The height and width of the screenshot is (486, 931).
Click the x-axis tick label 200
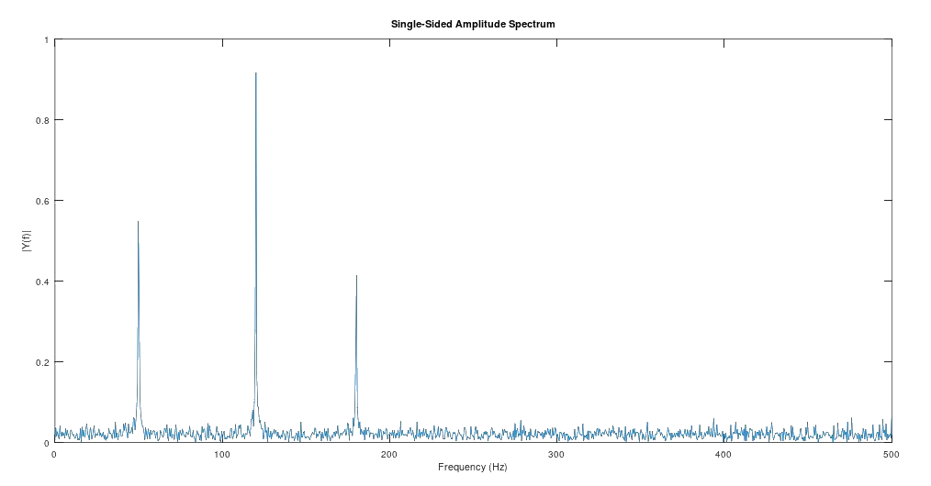pyautogui.click(x=388, y=455)
